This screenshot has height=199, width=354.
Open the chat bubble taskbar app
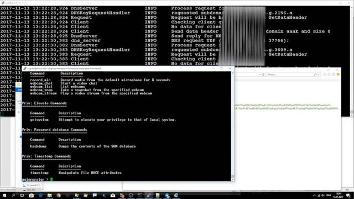click(x=95, y=195)
